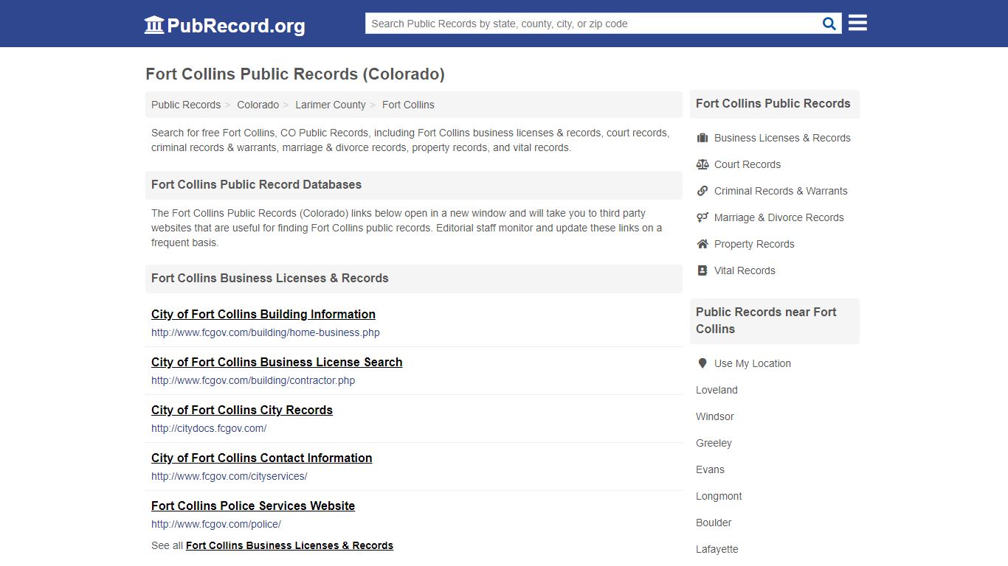Select the Fort Collins breadcrumb

click(x=408, y=105)
